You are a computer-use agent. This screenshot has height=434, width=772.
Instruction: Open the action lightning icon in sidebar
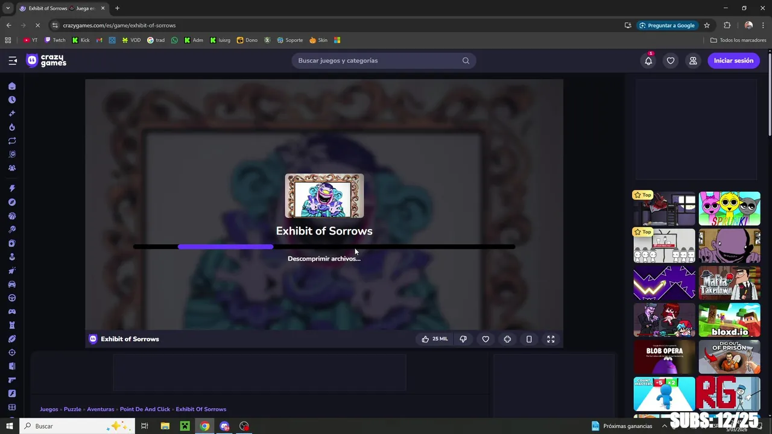[x=12, y=189]
